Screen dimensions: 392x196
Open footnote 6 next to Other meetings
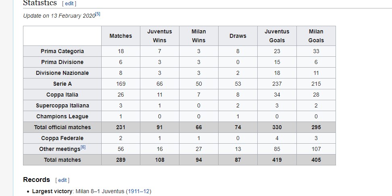coord(83,147)
